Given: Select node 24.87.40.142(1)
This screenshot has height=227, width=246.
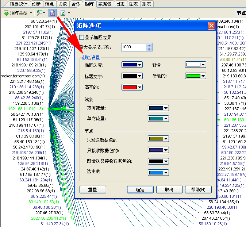Looking at the screenshot, I should [35, 169].
